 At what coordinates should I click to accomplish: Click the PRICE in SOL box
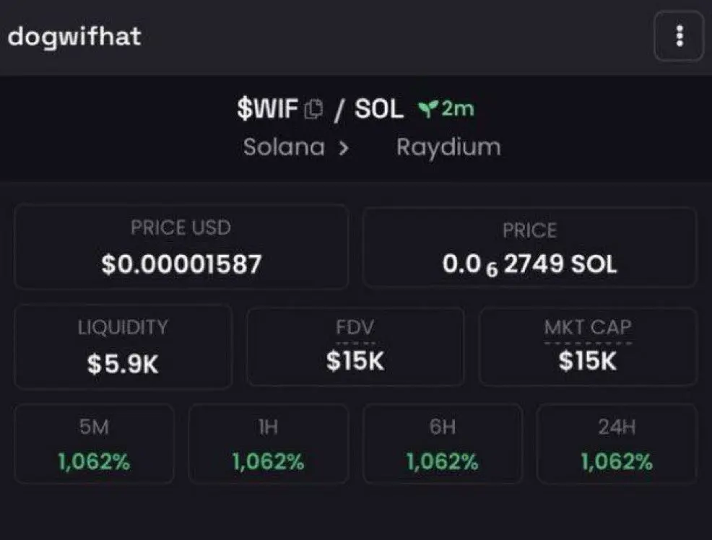(529, 248)
